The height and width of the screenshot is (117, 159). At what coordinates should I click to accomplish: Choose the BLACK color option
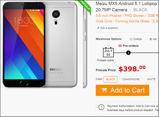click(x=110, y=79)
